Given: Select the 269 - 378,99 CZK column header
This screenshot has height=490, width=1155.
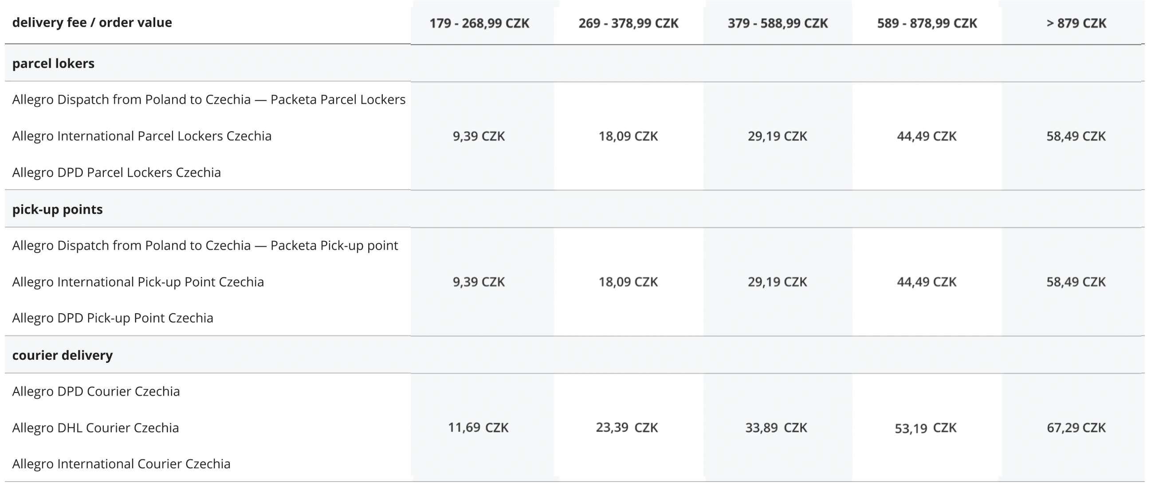Looking at the screenshot, I should [628, 23].
